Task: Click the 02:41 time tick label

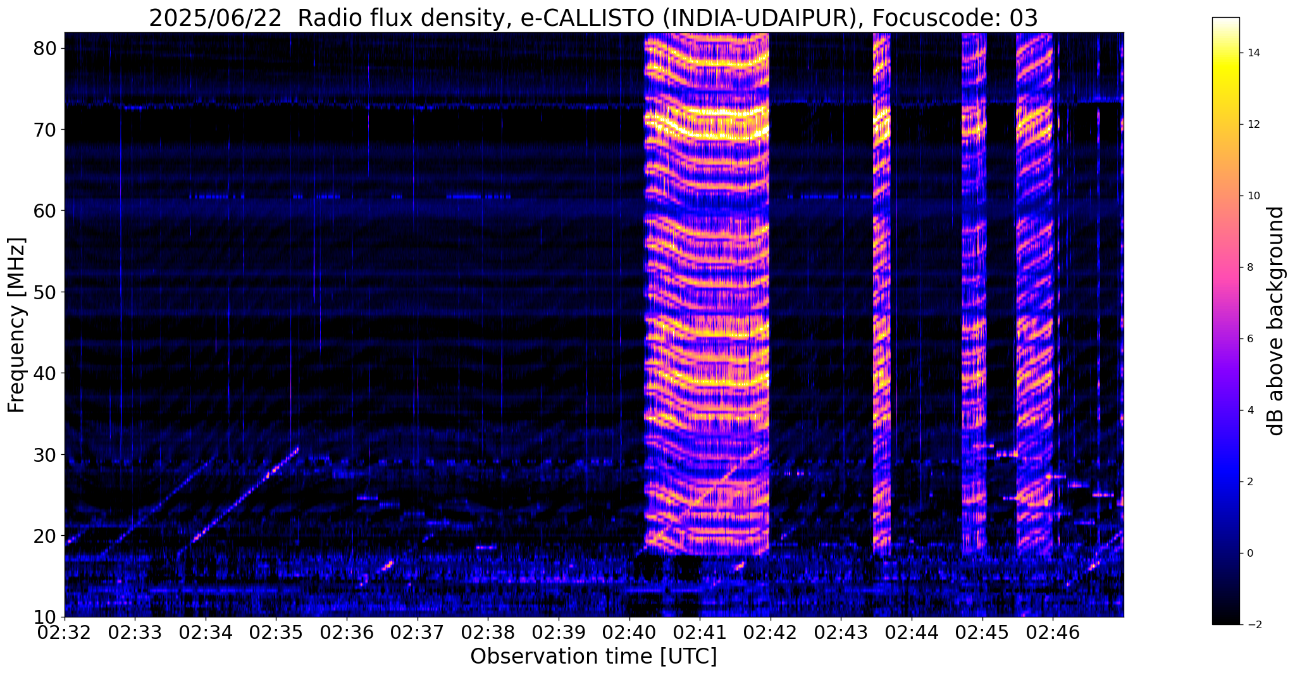Action: [x=700, y=632]
